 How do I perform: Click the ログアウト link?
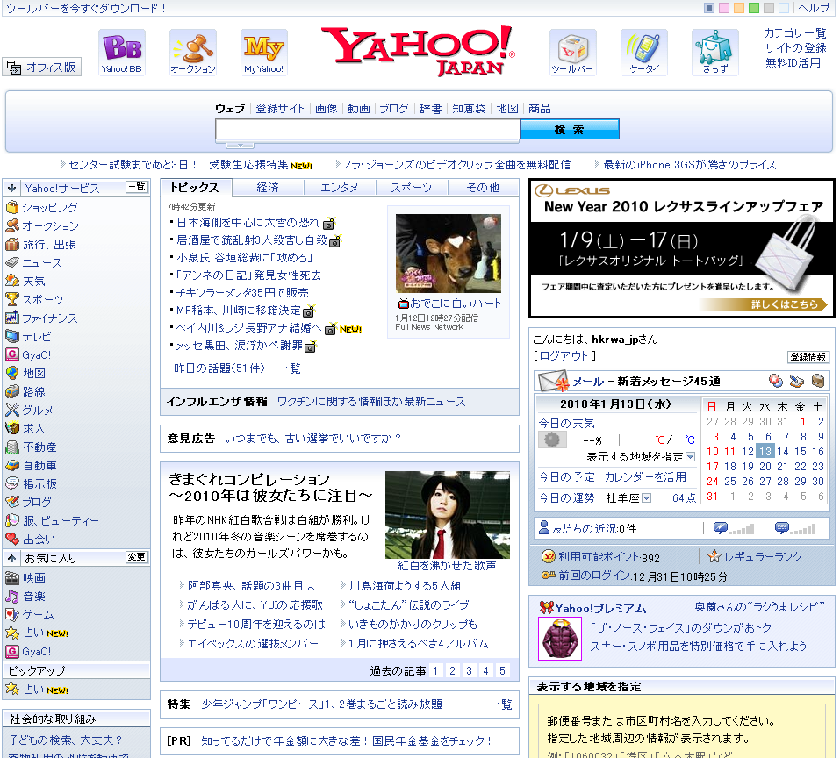[566, 356]
